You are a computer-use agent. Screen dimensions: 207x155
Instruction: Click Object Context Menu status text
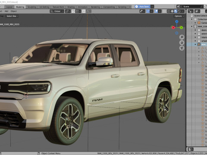[x=51, y=153]
